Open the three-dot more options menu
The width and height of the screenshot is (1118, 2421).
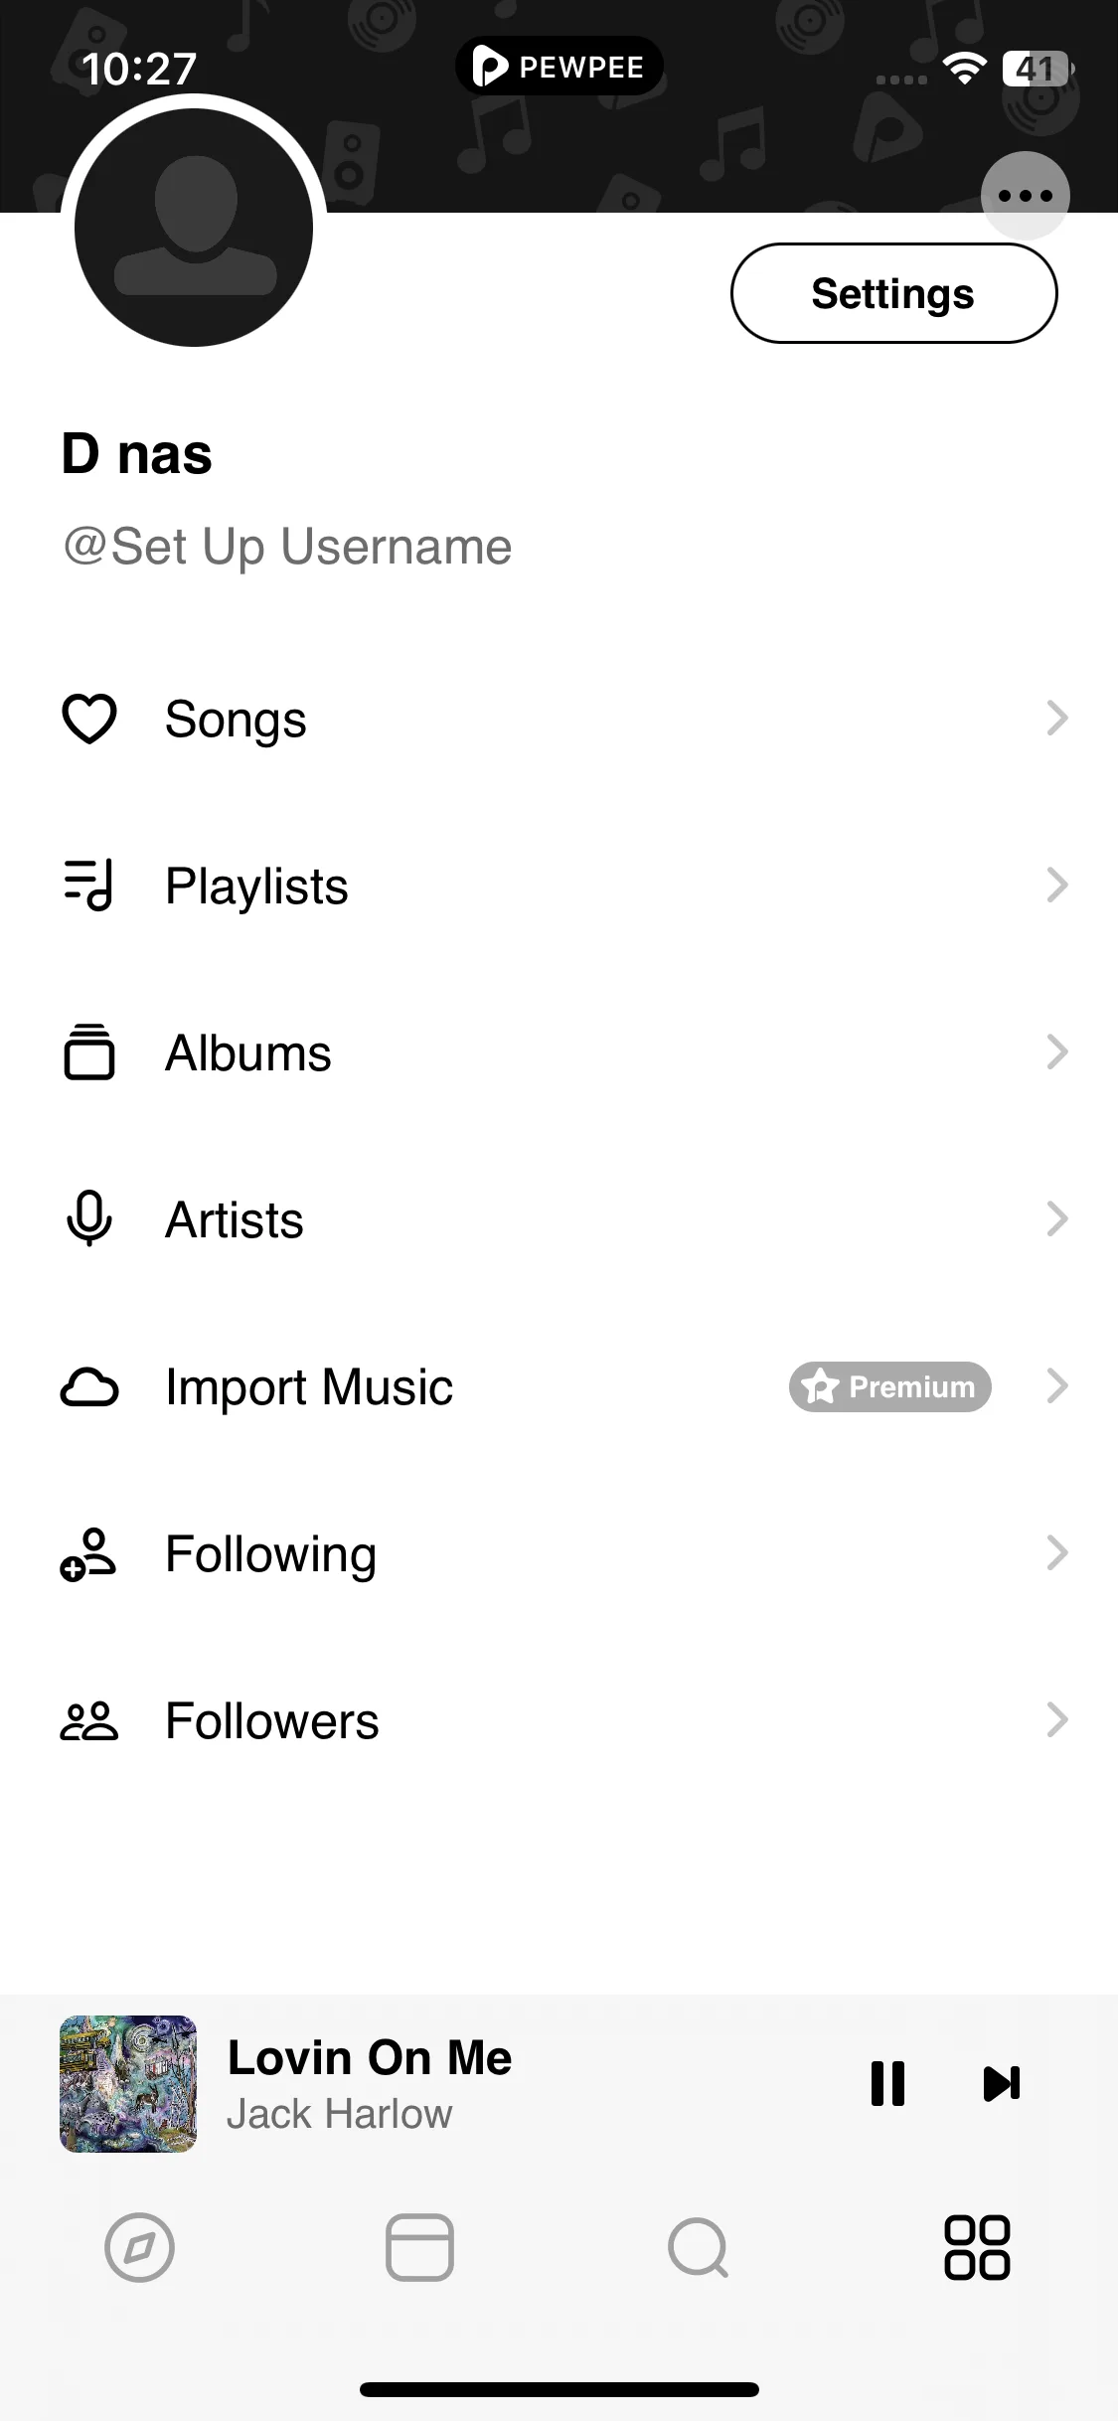pos(1025,196)
